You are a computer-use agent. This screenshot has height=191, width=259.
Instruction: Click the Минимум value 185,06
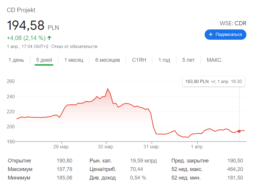pos(64,178)
